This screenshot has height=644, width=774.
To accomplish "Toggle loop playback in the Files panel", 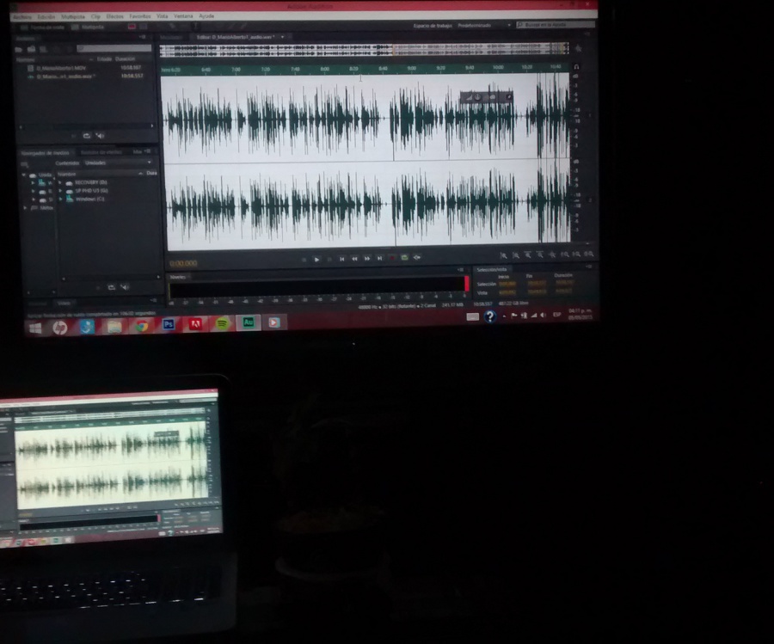I will coord(87,136).
